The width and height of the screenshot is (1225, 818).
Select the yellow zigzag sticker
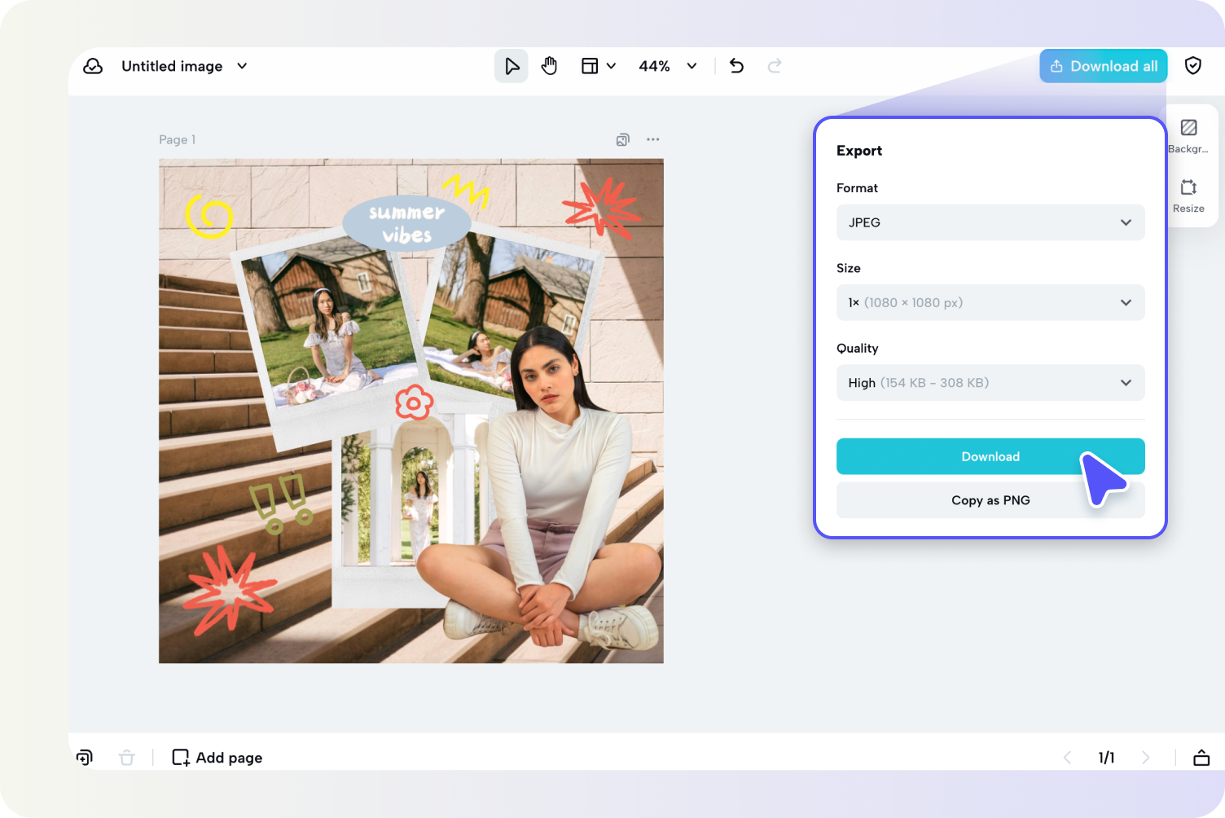click(x=466, y=191)
